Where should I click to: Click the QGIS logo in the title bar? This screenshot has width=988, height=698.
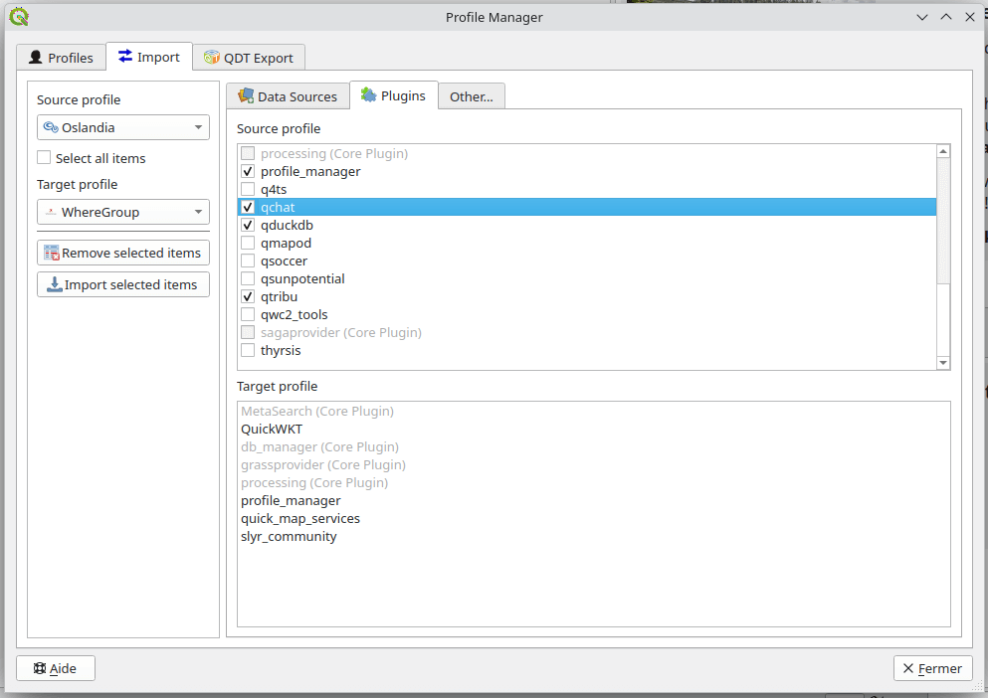tap(17, 17)
